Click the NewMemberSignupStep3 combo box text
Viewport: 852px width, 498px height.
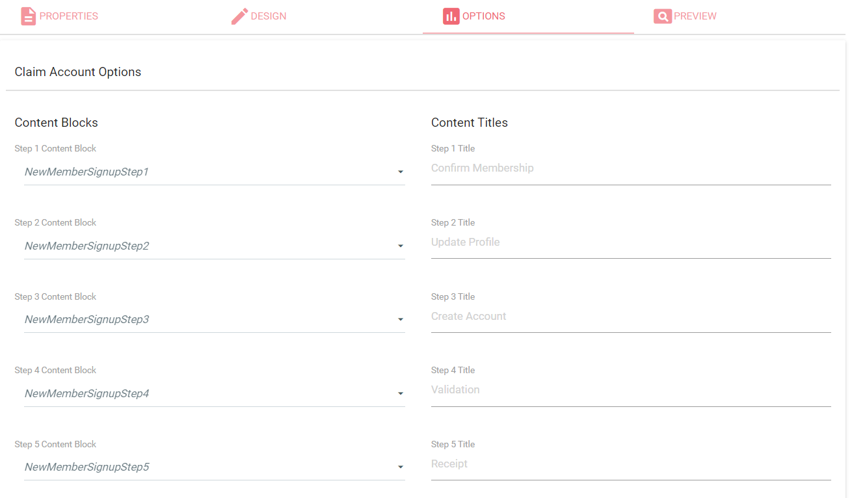click(x=87, y=320)
